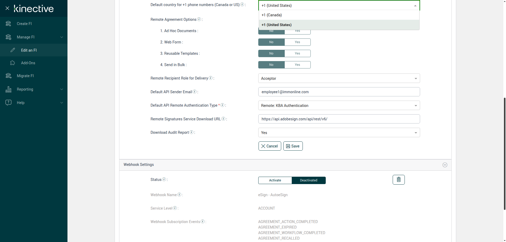506x242 pixels.
Task: Click info icon beside Remote Agreement Options
Action: [x=199, y=19]
